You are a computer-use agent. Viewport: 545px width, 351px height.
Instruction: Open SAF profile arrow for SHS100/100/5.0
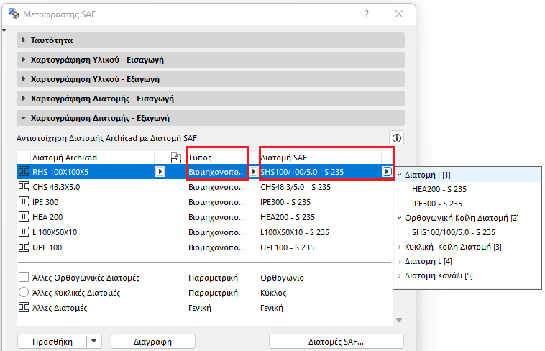click(387, 171)
